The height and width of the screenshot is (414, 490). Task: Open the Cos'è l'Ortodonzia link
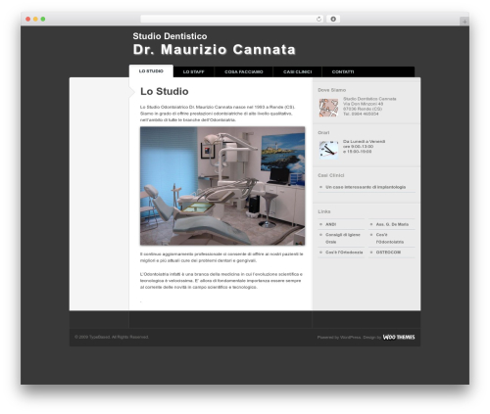tap(344, 253)
